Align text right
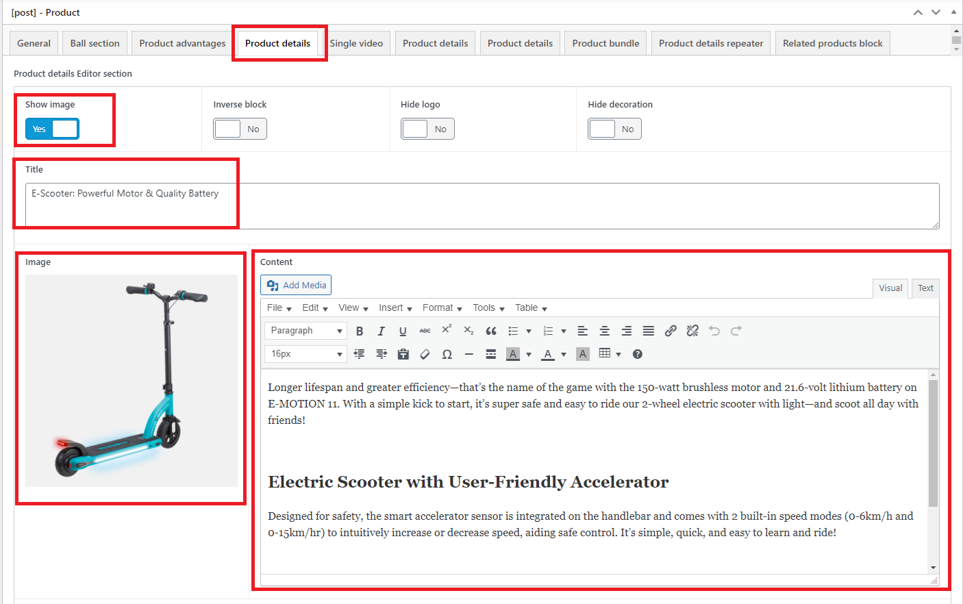The image size is (963, 604). pos(627,331)
